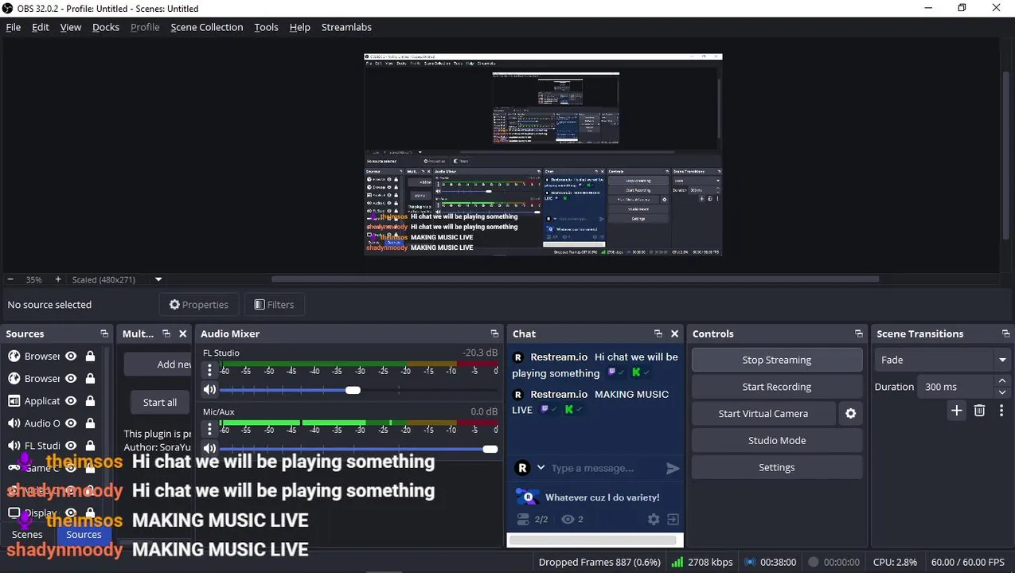
Task: Open OBS Settings from Controls
Action: (x=777, y=467)
